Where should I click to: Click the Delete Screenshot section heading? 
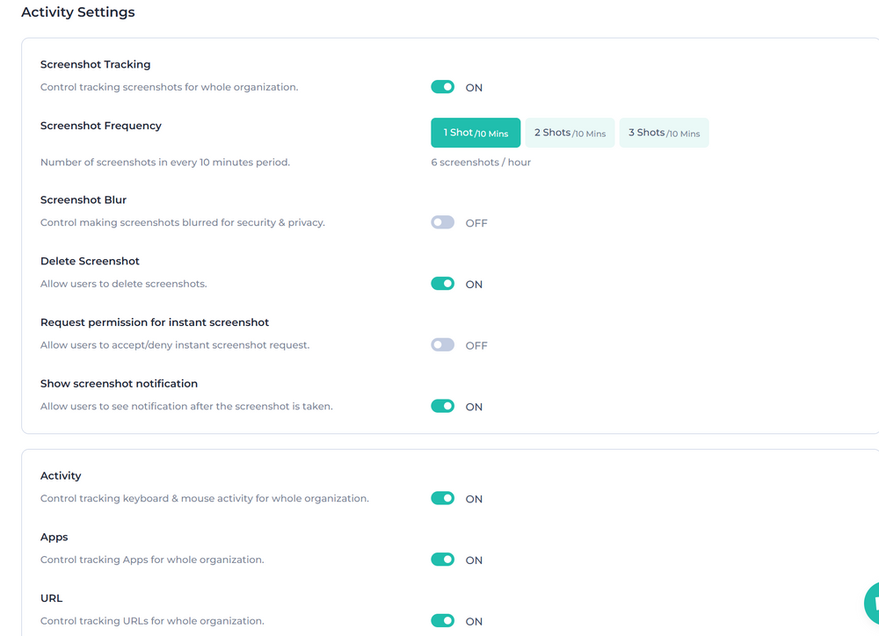[x=90, y=260]
